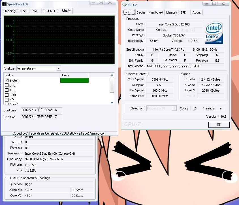Click the temperature chart area in SpeedFan
Viewport: 239px width, 205px height.
[x=59, y=40]
